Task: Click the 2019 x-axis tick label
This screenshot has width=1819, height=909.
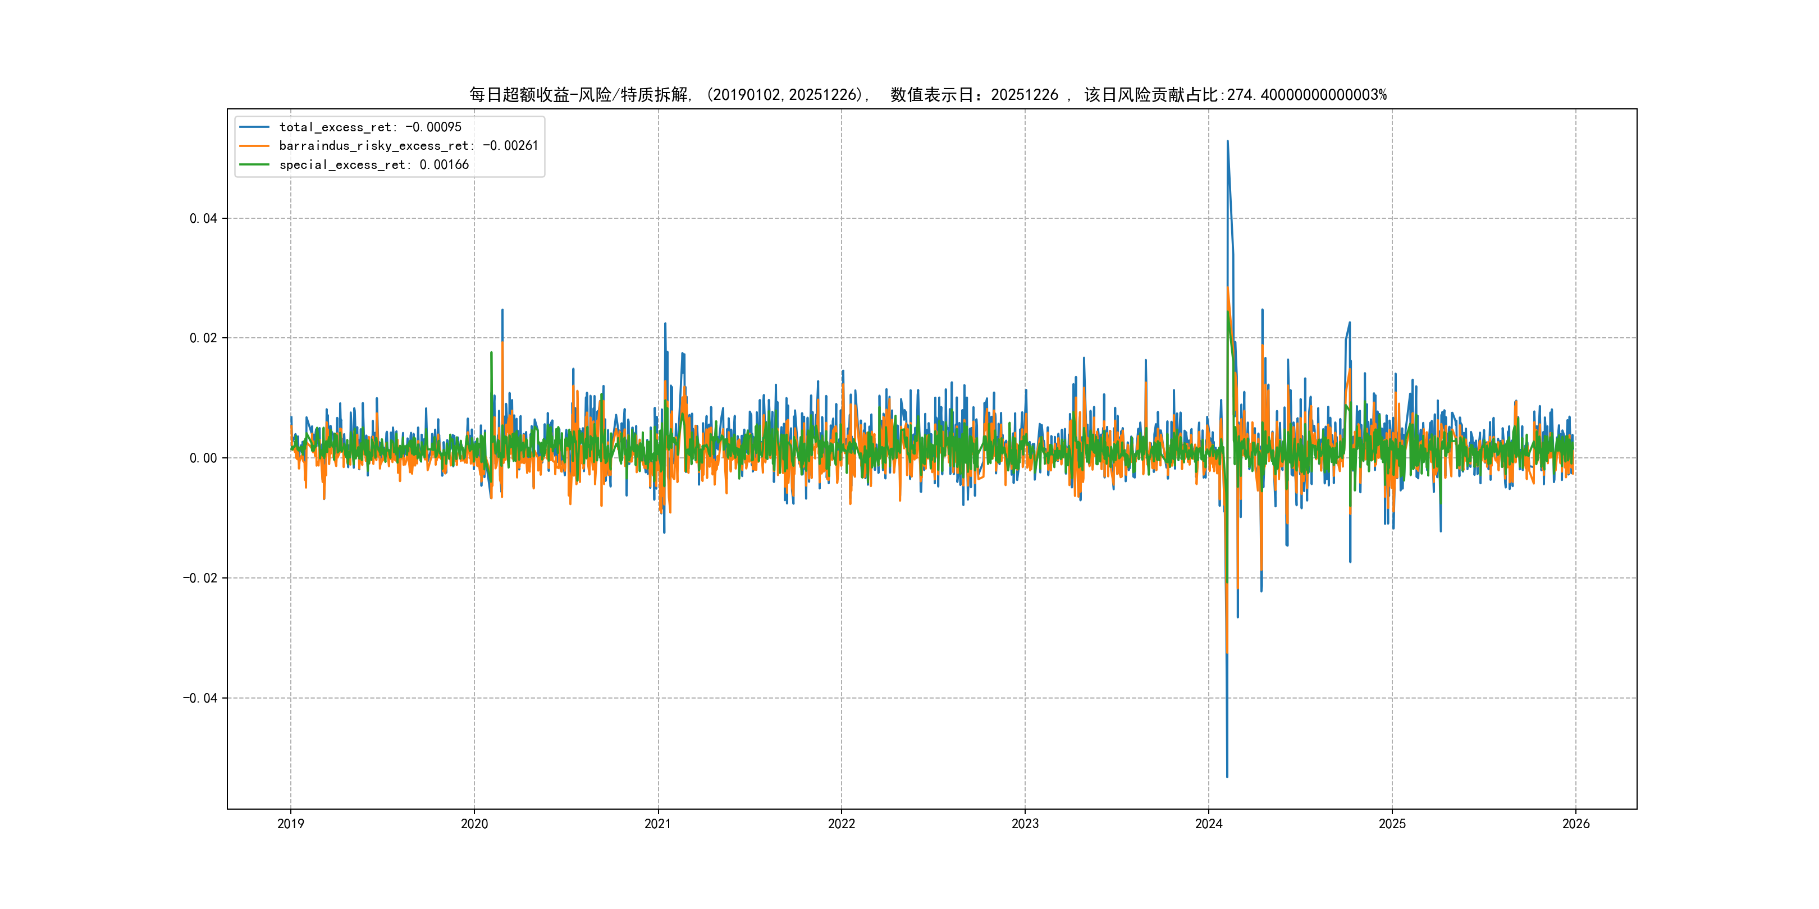Action: coord(290,824)
